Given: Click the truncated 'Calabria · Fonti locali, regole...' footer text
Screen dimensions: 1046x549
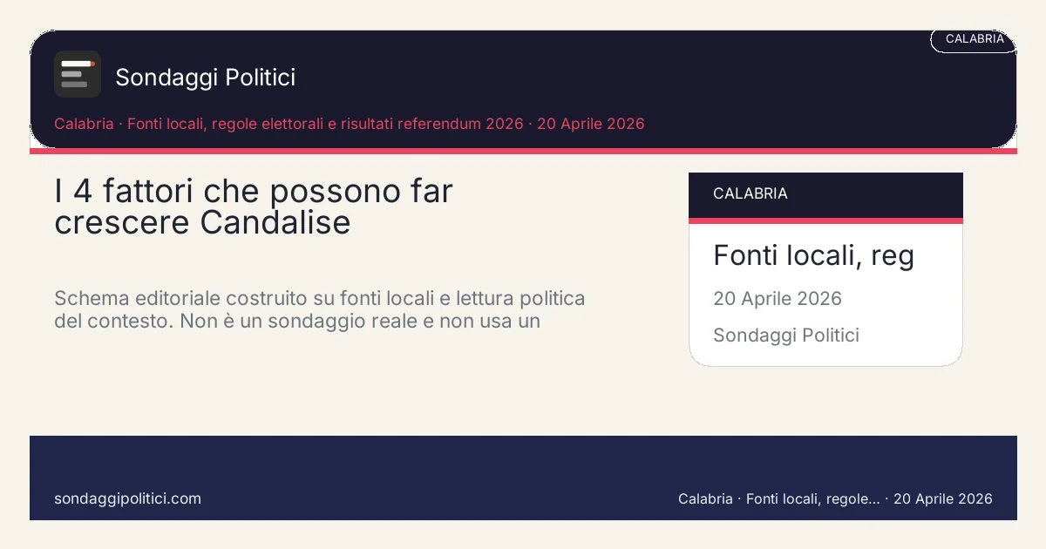Looking at the screenshot, I should point(778,498).
